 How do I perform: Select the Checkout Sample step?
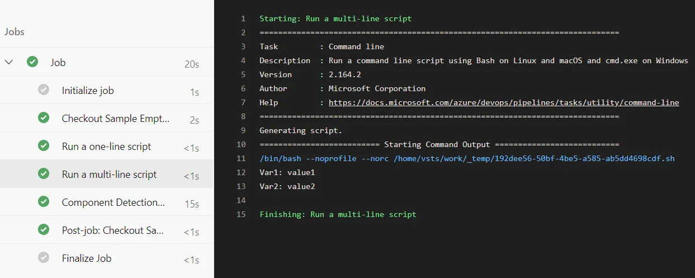tap(115, 119)
